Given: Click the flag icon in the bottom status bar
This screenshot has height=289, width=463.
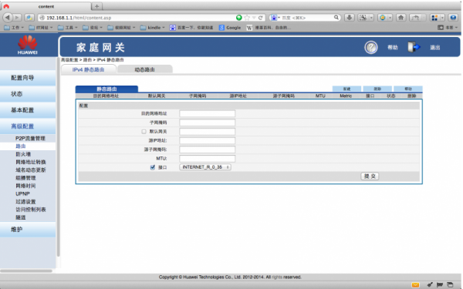Looking at the screenshot, I should point(440,285).
